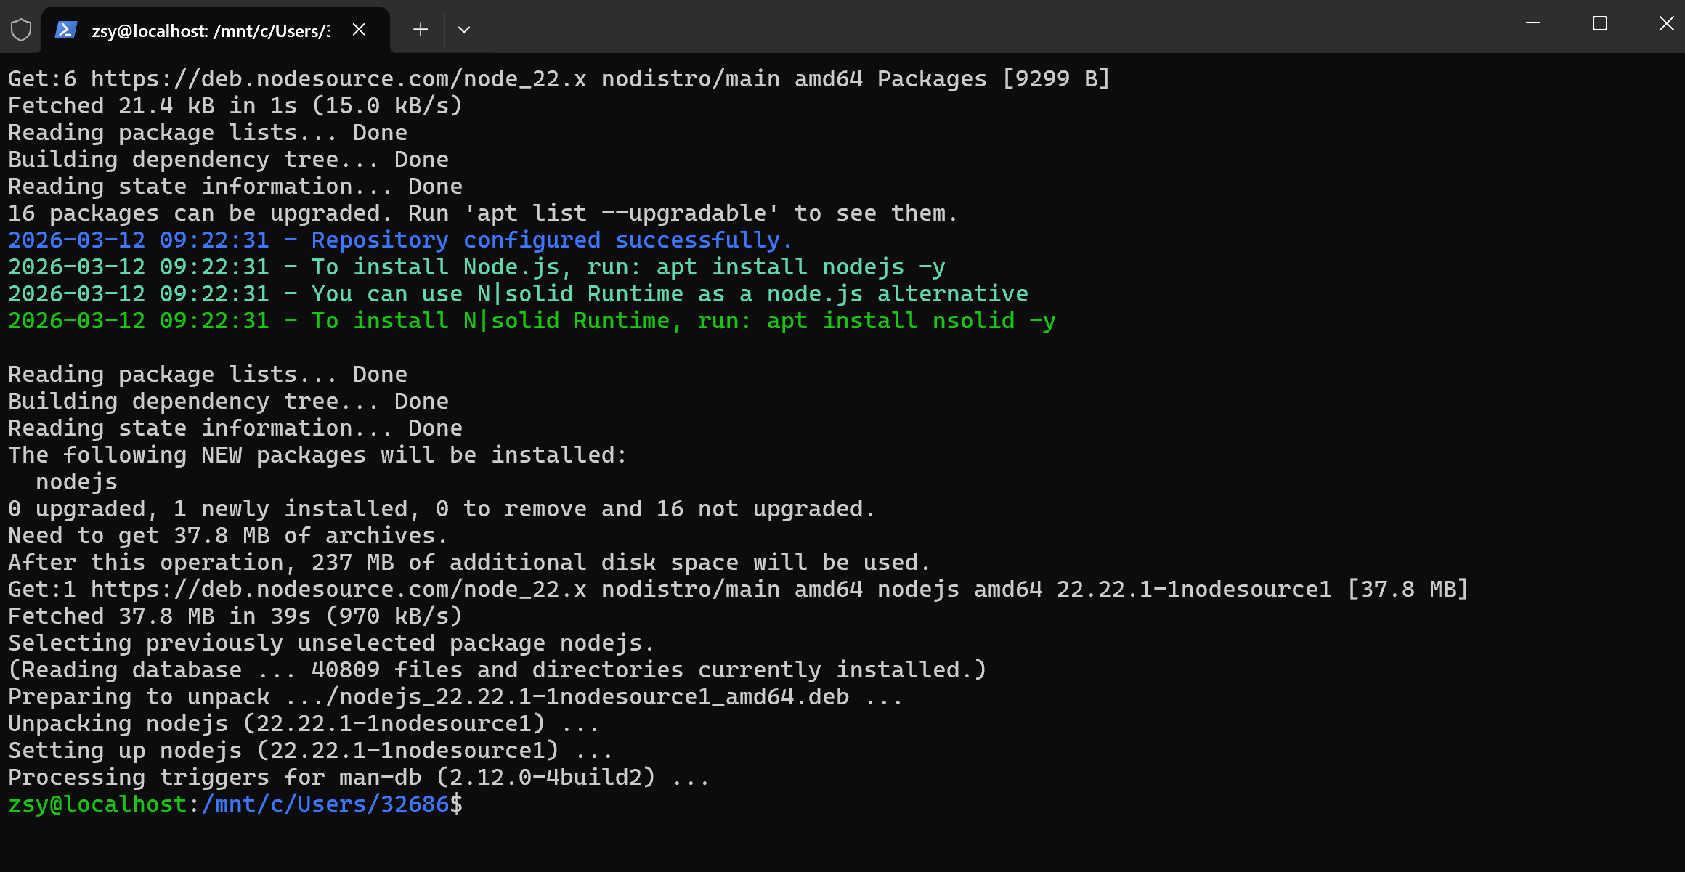This screenshot has height=872, width=1685.
Task: Click the nodesource URL in Get:6 line
Action: [338, 78]
